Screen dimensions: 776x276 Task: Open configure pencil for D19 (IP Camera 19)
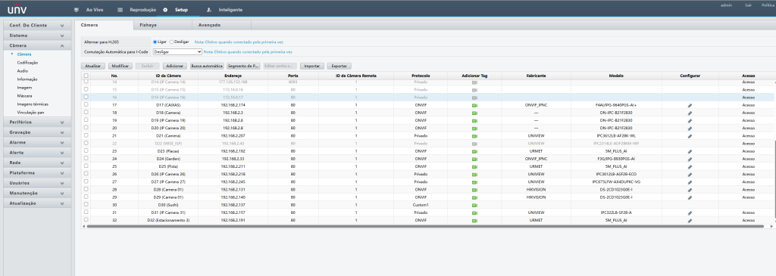[x=690, y=120]
